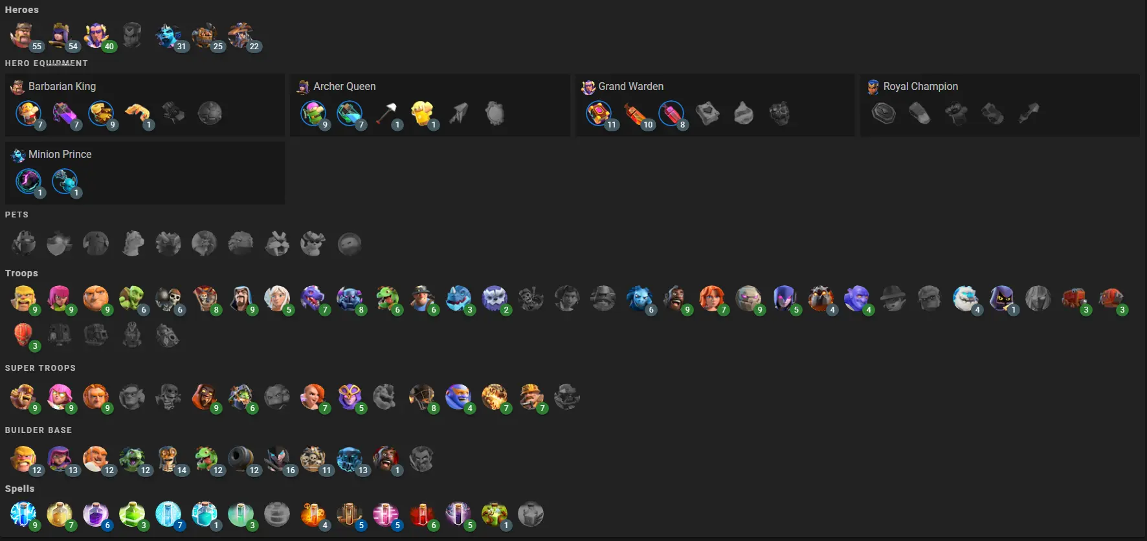Click the Battle Copter hero icon level 22
Image resolution: width=1147 pixels, height=541 pixels.
click(x=241, y=36)
